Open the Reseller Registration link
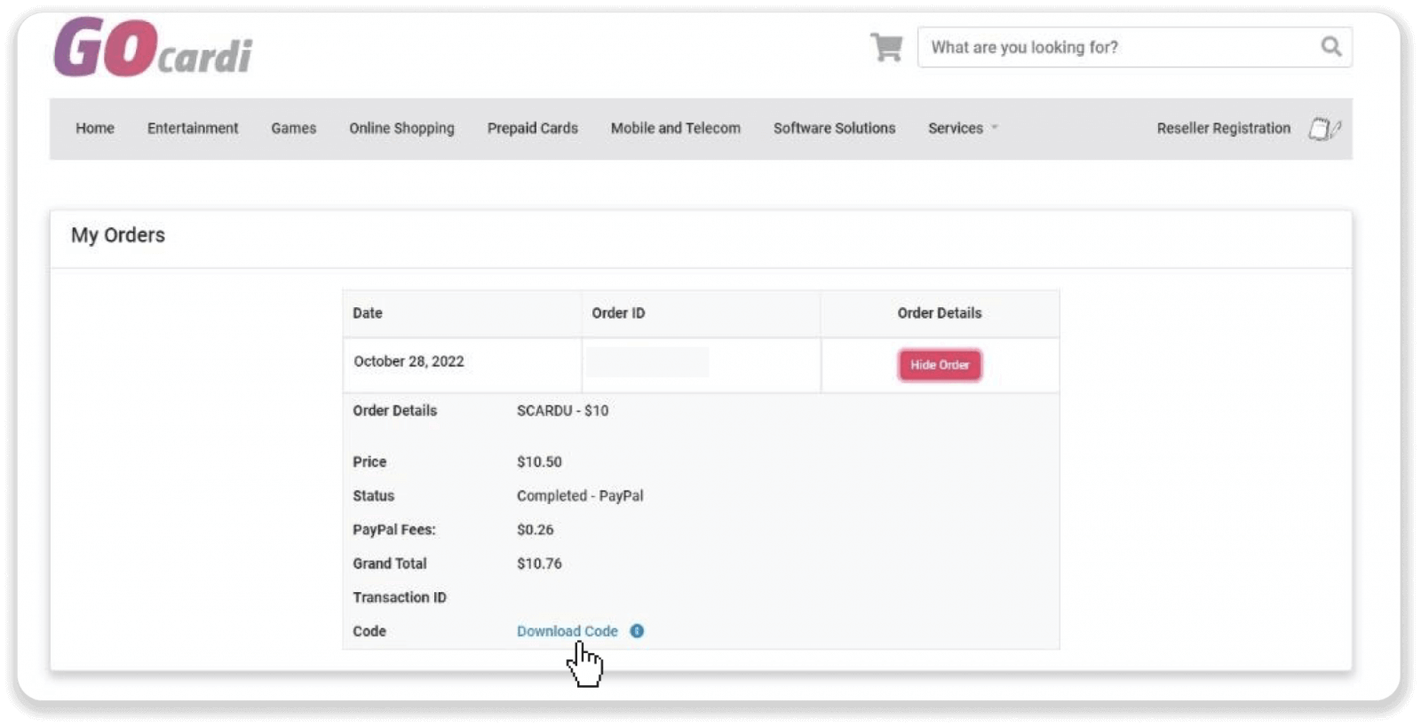 pos(1223,128)
